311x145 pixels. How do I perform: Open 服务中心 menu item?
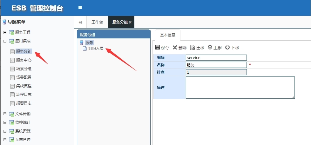(x=24, y=60)
